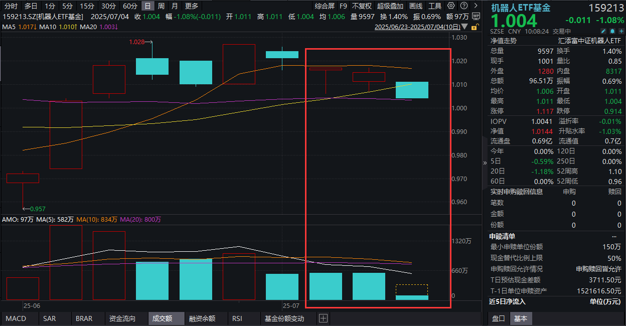Expand the 更多 period options
626x326 pixels.
[x=192, y=6]
